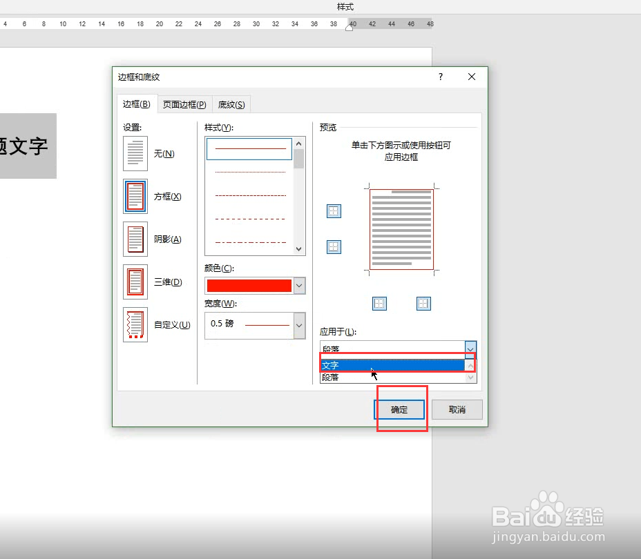Toggle the top border button in preview
641x559 pixels.
click(334, 211)
